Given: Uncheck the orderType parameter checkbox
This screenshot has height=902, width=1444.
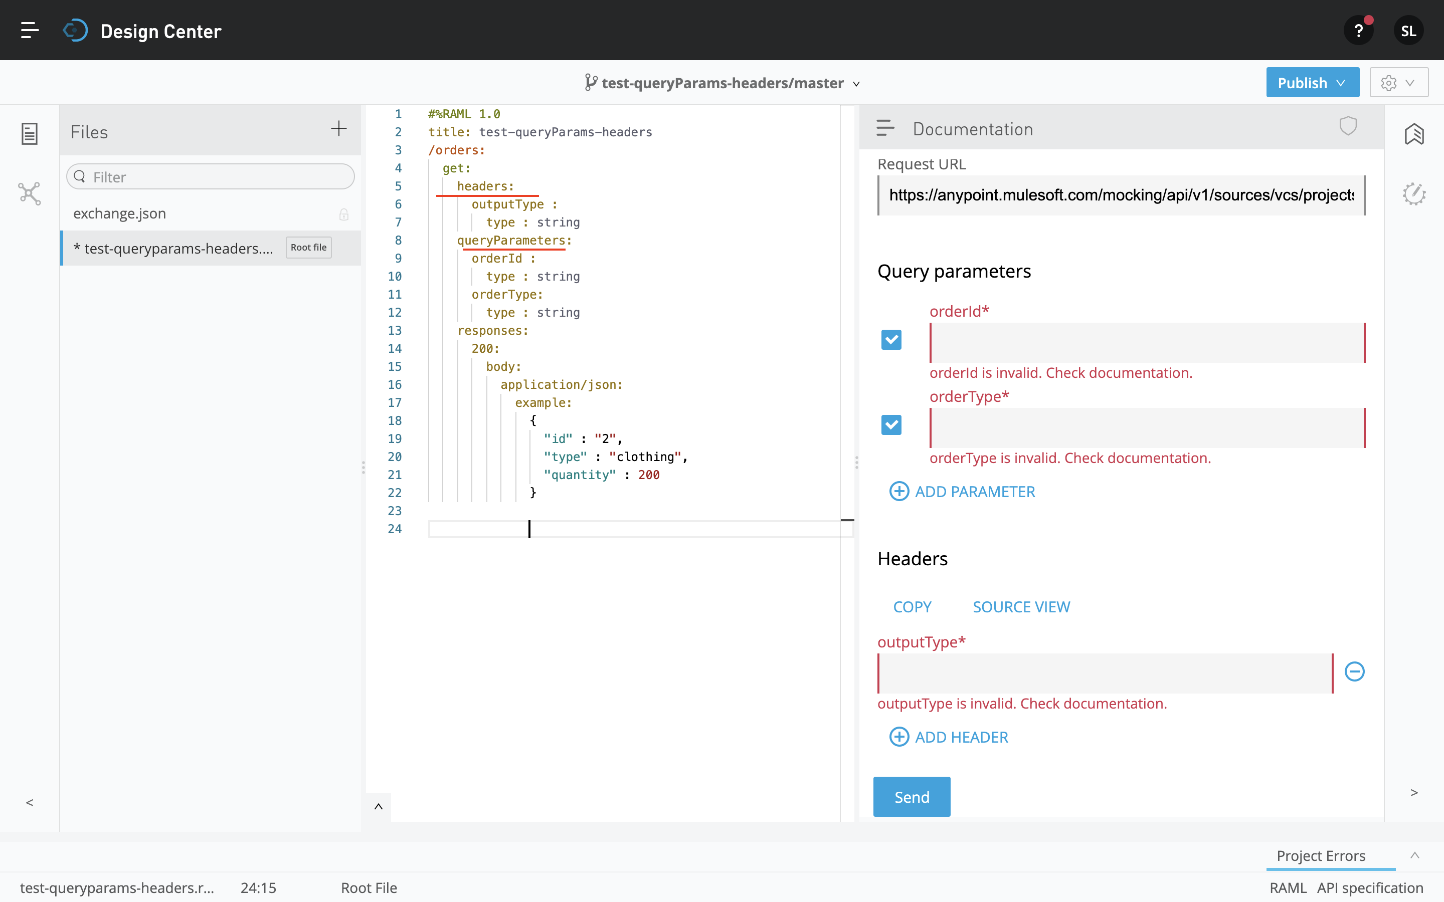Looking at the screenshot, I should pyautogui.click(x=891, y=425).
